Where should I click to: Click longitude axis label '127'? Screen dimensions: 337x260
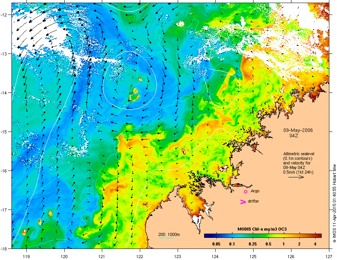(x=329, y=256)
